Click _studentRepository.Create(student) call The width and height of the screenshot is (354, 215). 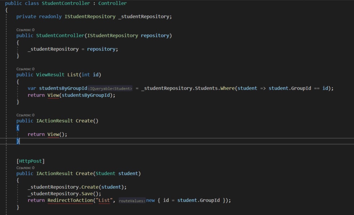pos(77,187)
